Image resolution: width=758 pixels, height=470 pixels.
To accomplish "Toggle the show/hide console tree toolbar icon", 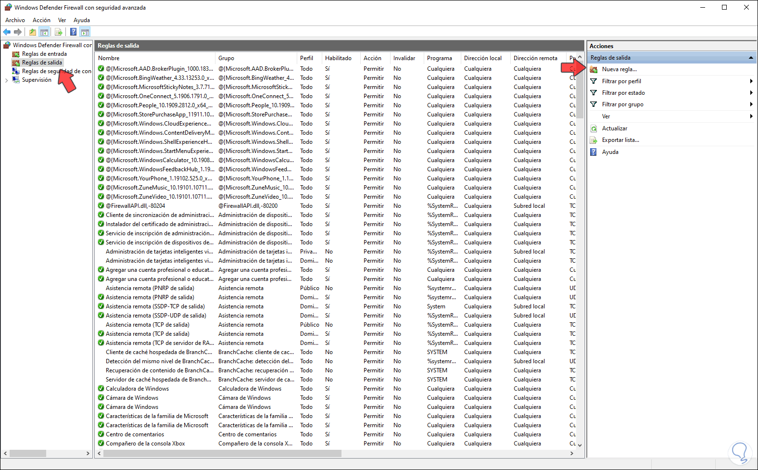I will 44,32.
